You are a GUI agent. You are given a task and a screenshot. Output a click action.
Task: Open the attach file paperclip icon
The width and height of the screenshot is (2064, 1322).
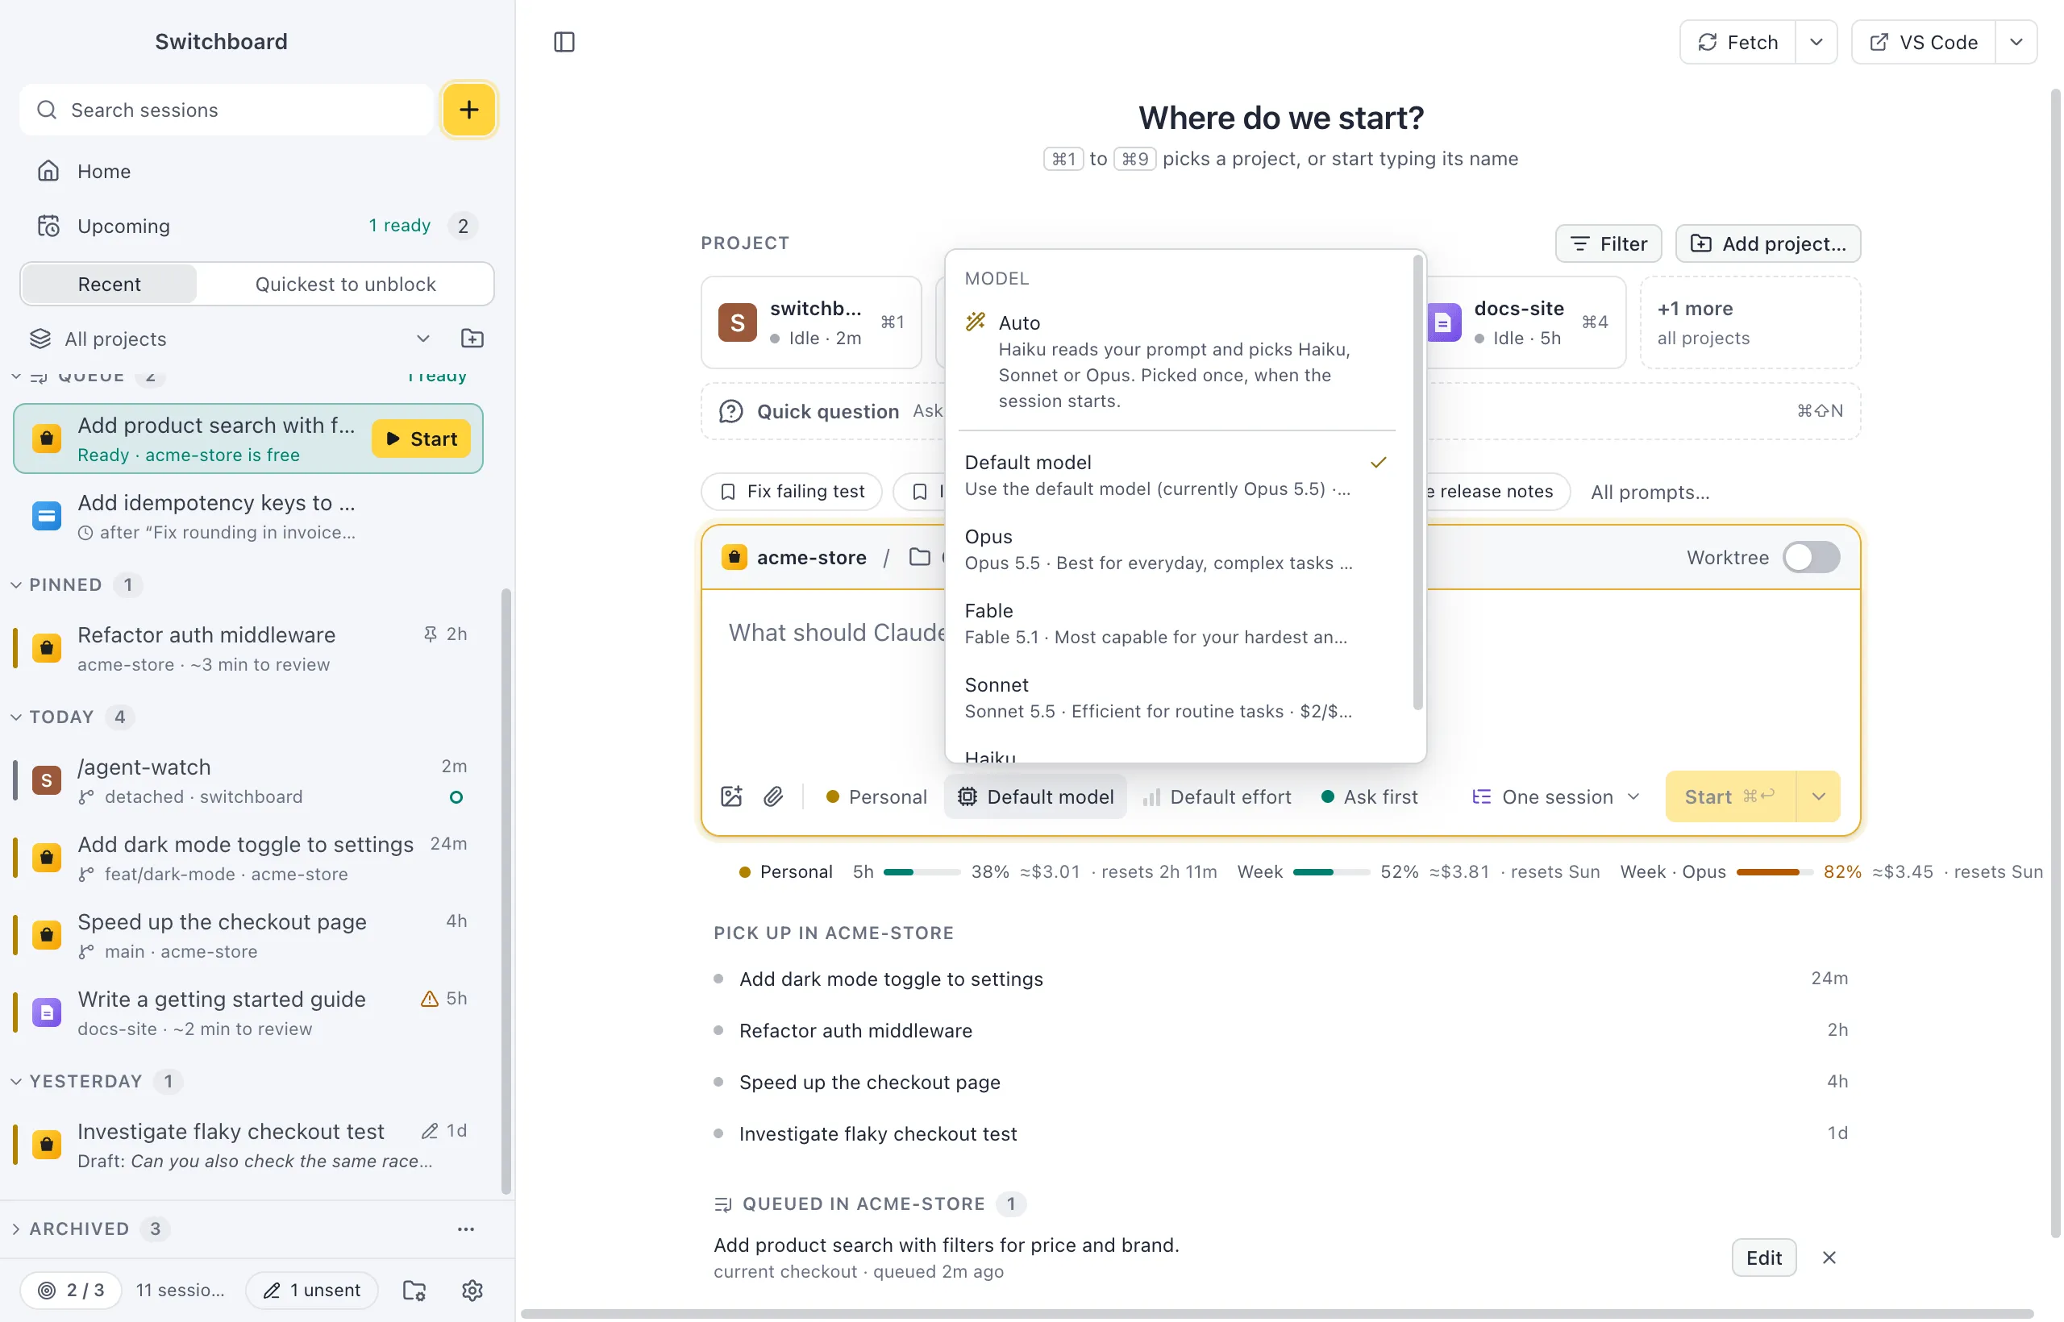[x=773, y=796]
